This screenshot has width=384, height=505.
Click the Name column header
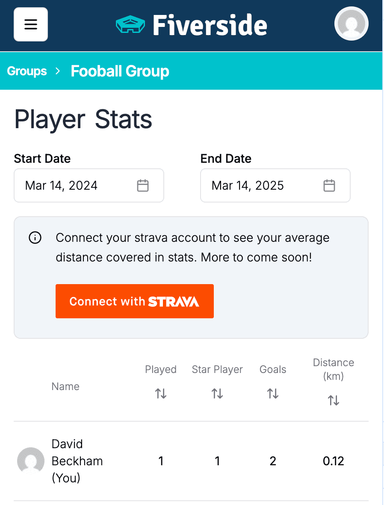[x=65, y=387]
